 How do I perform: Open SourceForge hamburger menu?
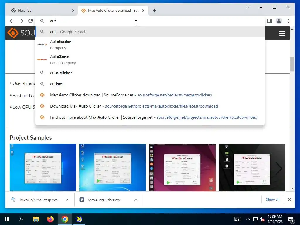pyautogui.click(x=282, y=33)
